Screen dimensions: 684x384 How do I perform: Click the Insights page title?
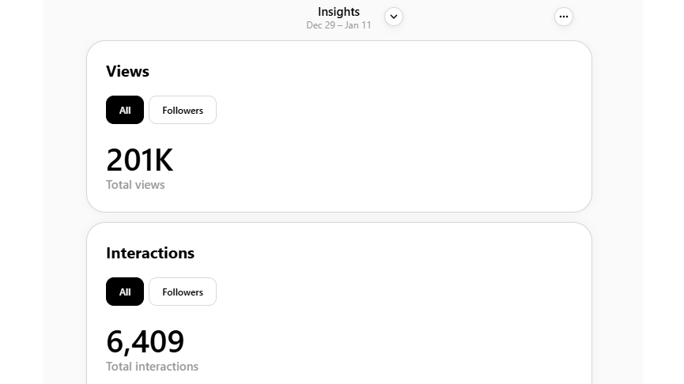pos(338,12)
